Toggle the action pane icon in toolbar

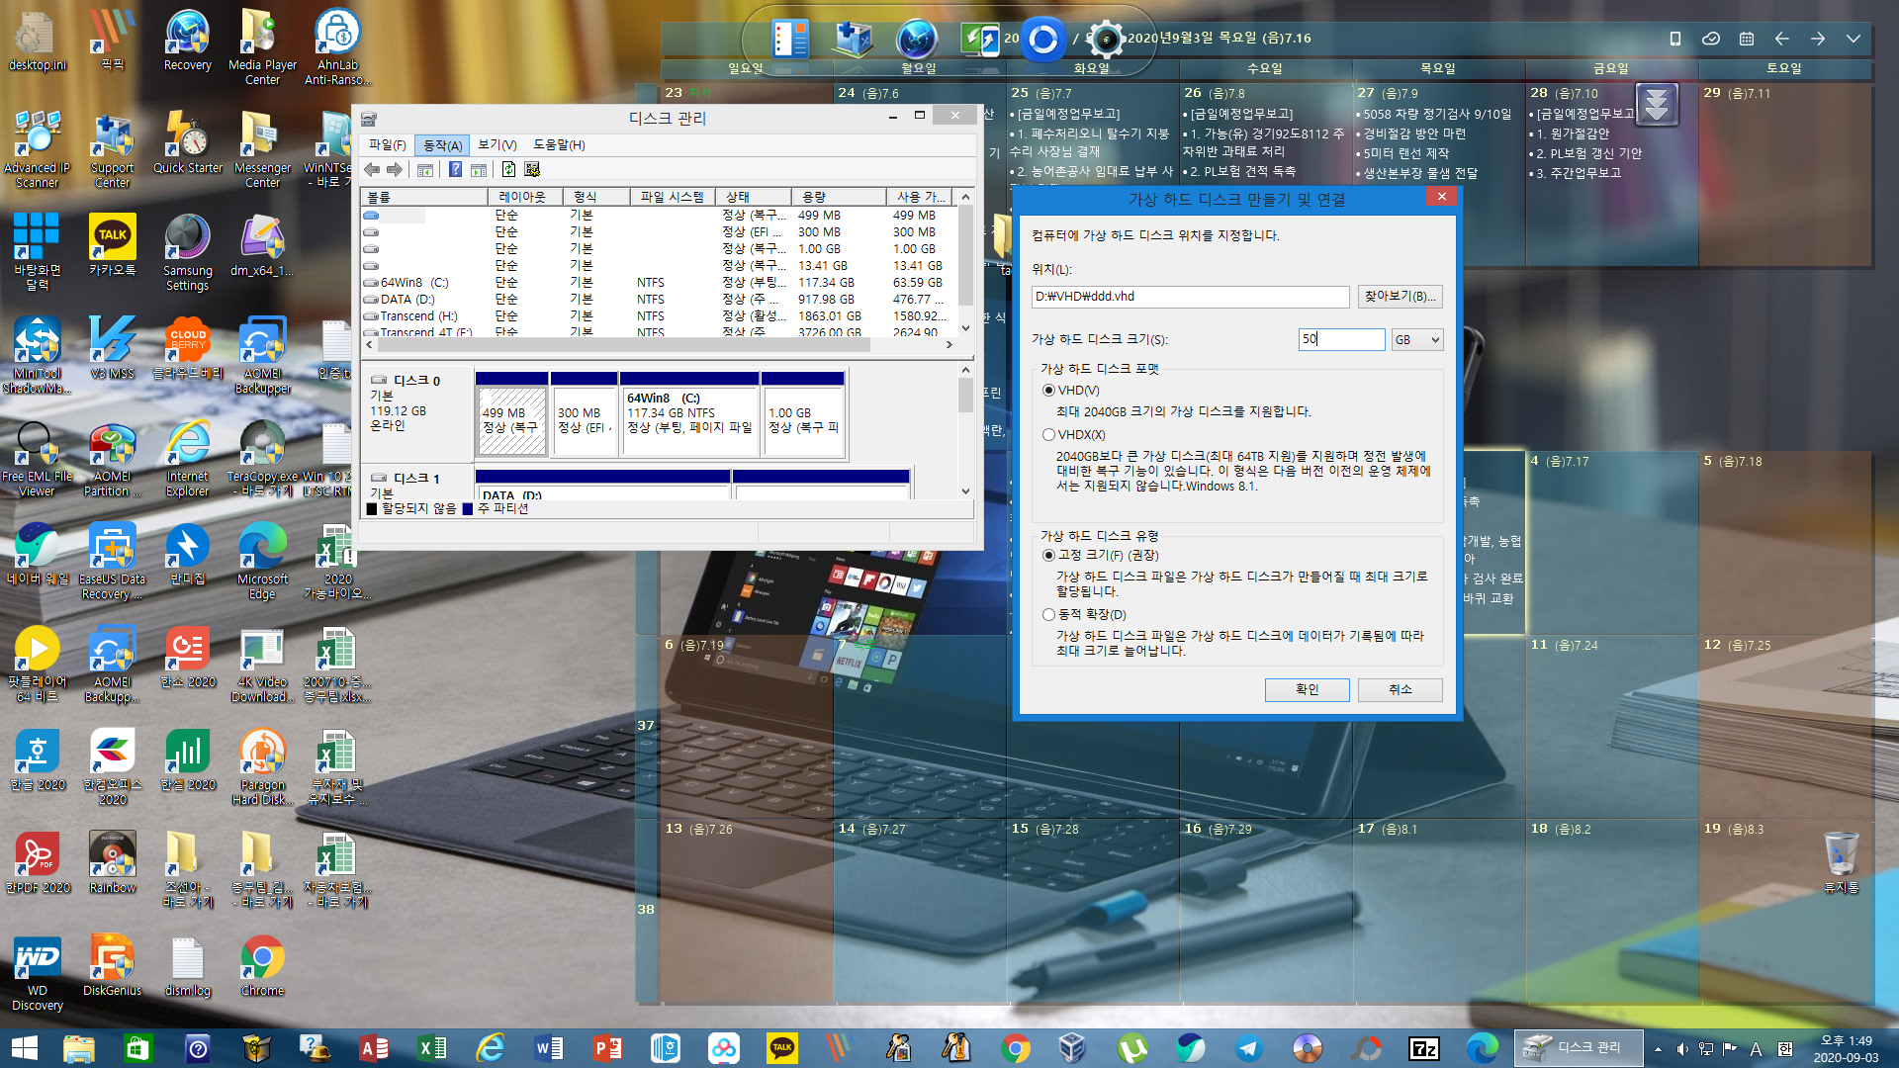point(479,169)
